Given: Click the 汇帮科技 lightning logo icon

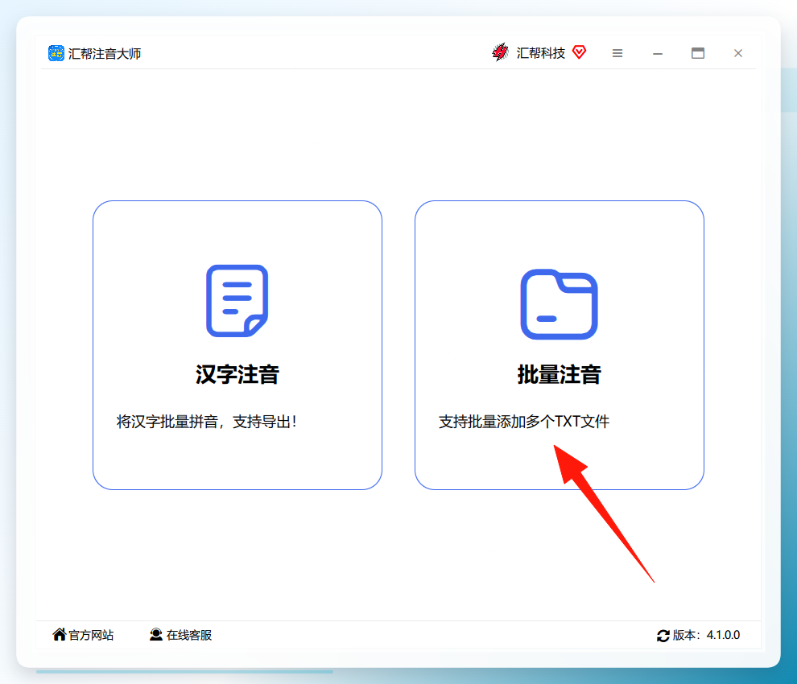Looking at the screenshot, I should [500, 52].
